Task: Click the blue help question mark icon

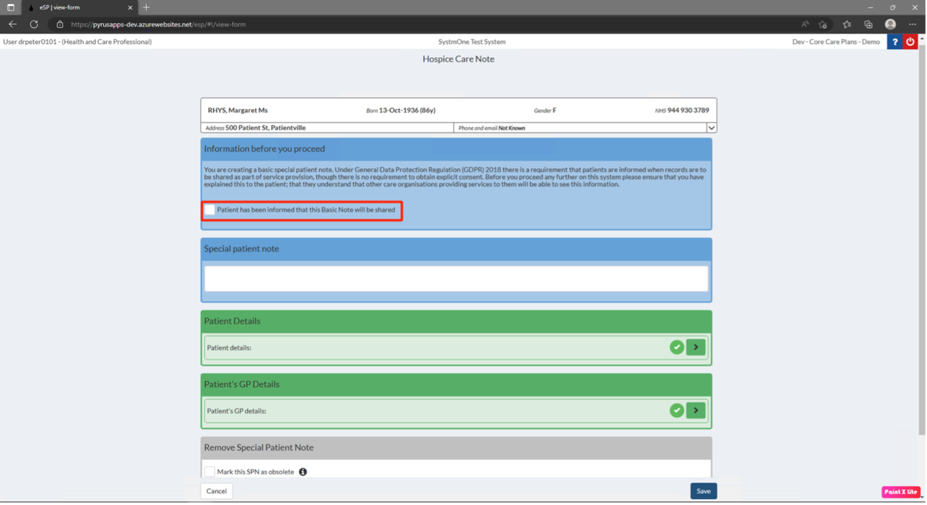Action: click(x=894, y=41)
